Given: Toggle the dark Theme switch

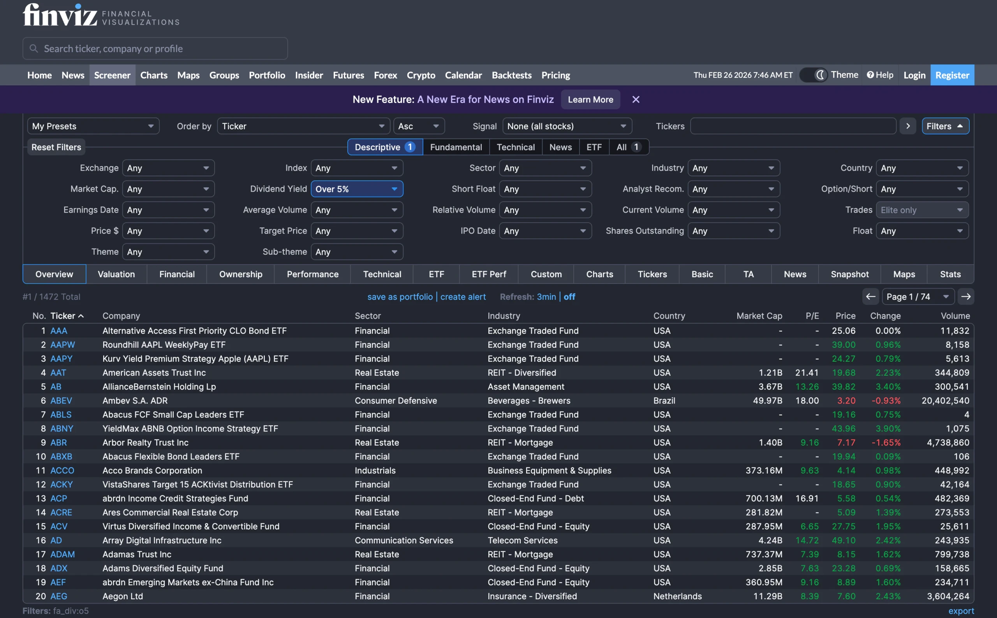Looking at the screenshot, I should coord(814,75).
